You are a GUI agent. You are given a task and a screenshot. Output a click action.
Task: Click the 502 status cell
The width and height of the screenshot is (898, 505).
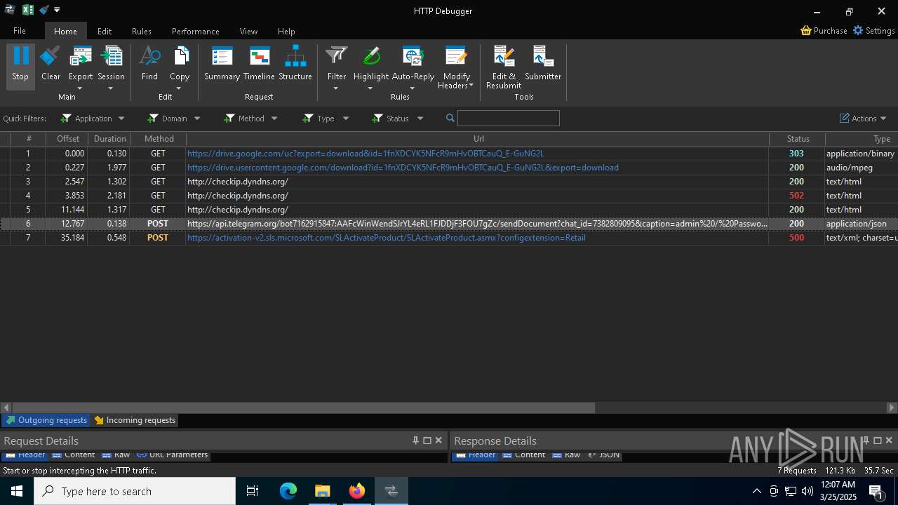[x=796, y=196]
